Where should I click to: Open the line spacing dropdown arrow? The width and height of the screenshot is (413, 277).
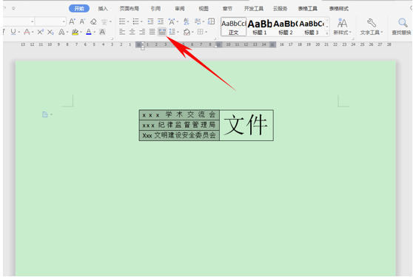[x=178, y=33]
